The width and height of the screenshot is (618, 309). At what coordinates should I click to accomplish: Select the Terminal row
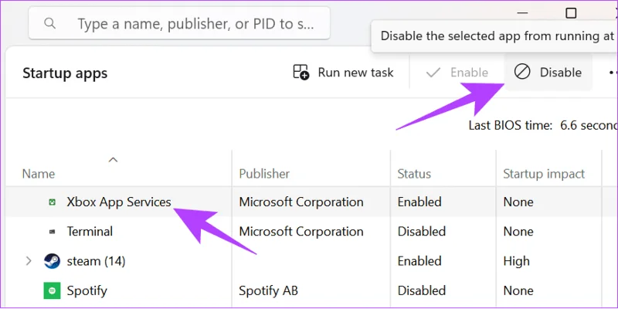tap(309, 231)
